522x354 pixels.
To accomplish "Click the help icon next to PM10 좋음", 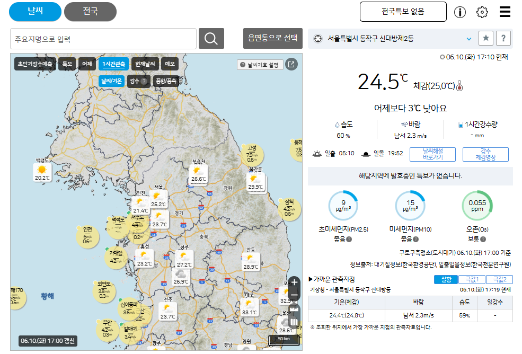I will click(415, 239).
